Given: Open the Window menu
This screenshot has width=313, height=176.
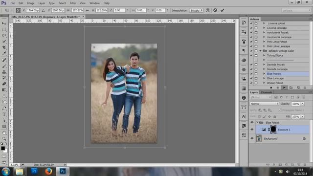Looking at the screenshot, I should coord(94,3).
